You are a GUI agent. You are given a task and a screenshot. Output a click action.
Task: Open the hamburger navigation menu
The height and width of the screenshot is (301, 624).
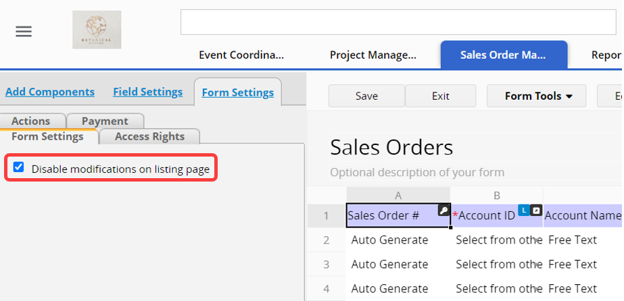[24, 32]
